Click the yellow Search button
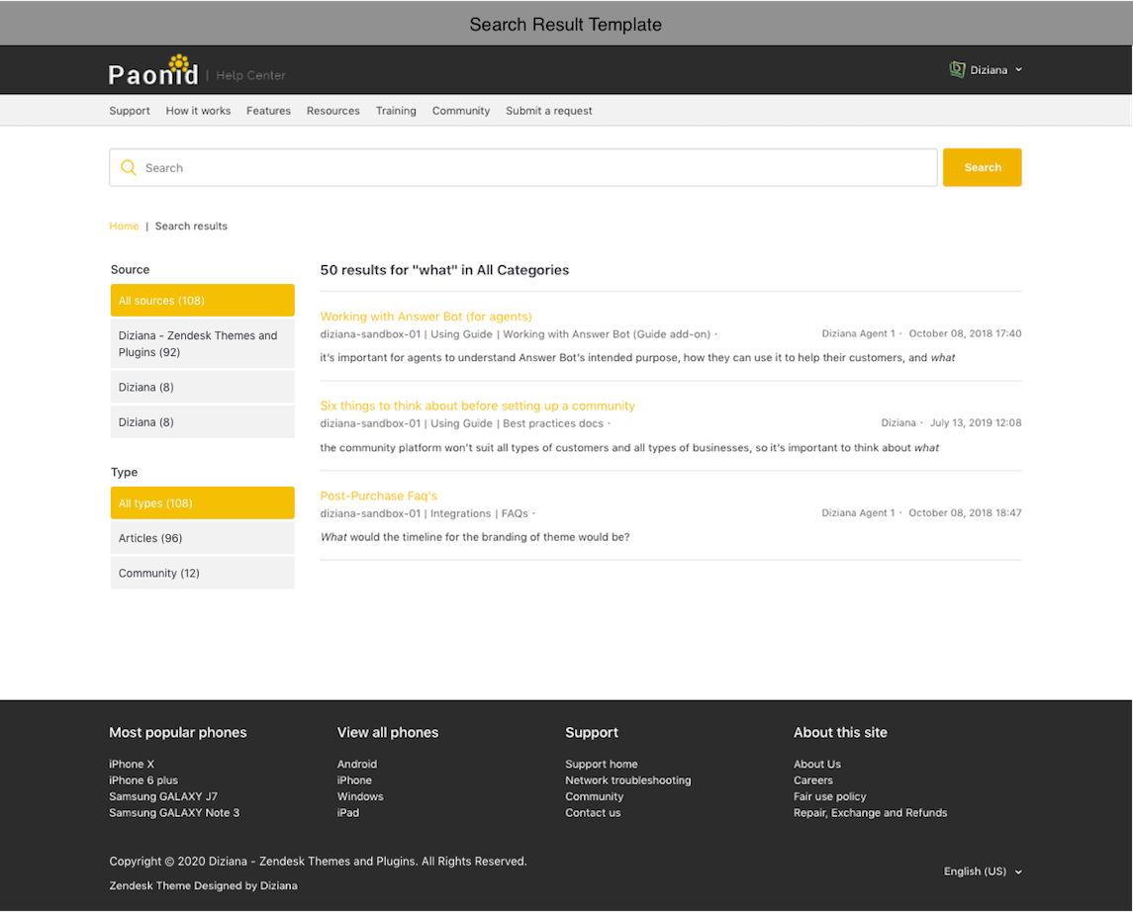 pyautogui.click(x=982, y=167)
